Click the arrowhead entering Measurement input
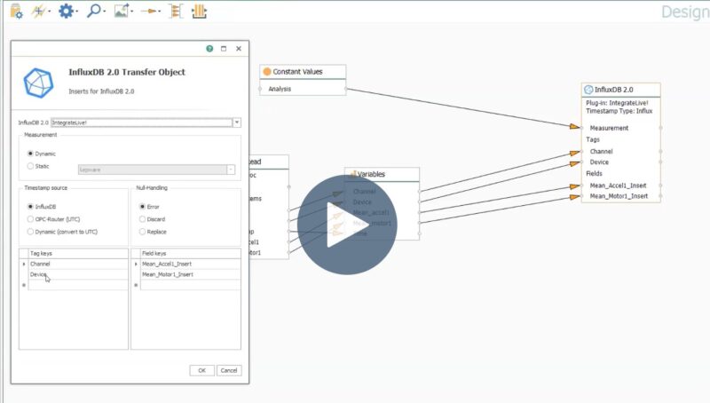 575,126
